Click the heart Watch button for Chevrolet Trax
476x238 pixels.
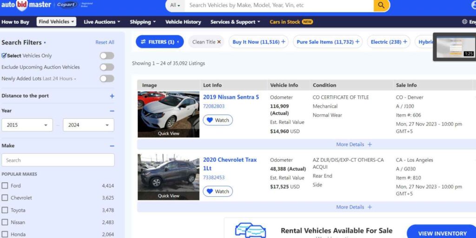pyautogui.click(x=218, y=191)
